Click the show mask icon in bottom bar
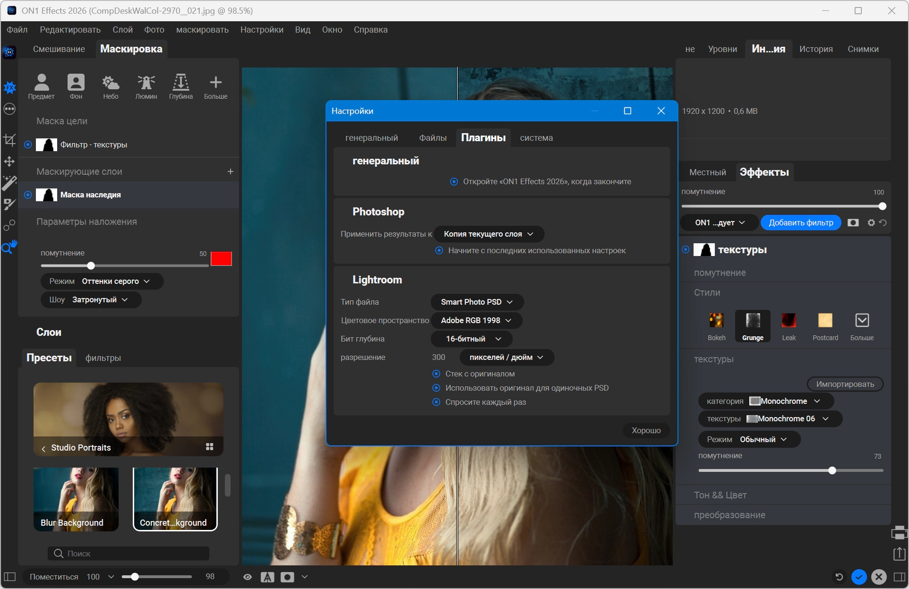Viewport: 909px width, 589px height. (x=287, y=577)
